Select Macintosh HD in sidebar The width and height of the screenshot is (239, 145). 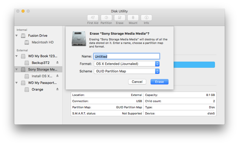pyautogui.click(x=42, y=42)
